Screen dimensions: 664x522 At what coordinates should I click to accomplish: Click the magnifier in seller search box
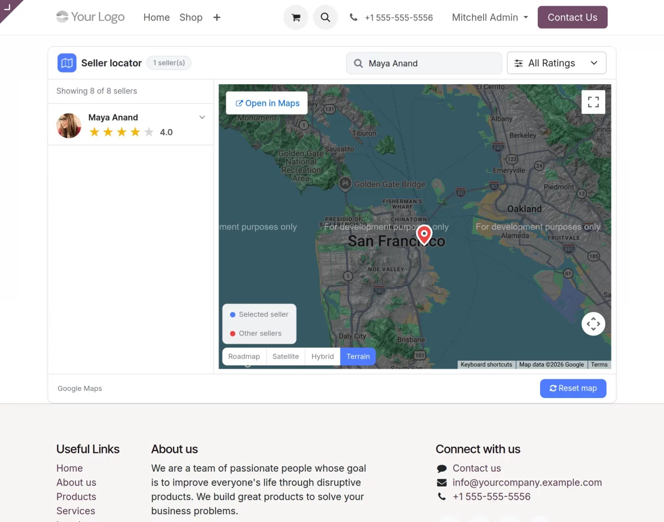358,64
